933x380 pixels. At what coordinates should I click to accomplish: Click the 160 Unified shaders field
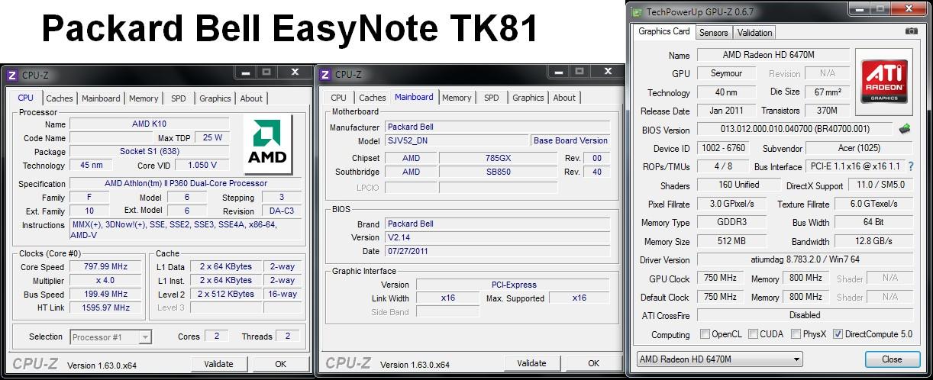click(739, 185)
